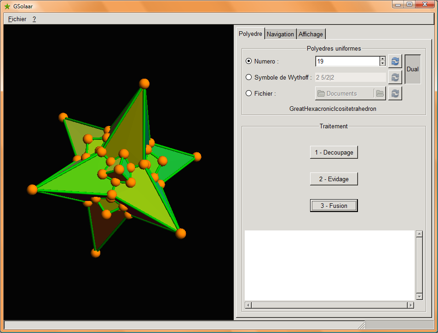Switch to the Affichage tab
This screenshot has height=333, width=438.
[x=311, y=34]
